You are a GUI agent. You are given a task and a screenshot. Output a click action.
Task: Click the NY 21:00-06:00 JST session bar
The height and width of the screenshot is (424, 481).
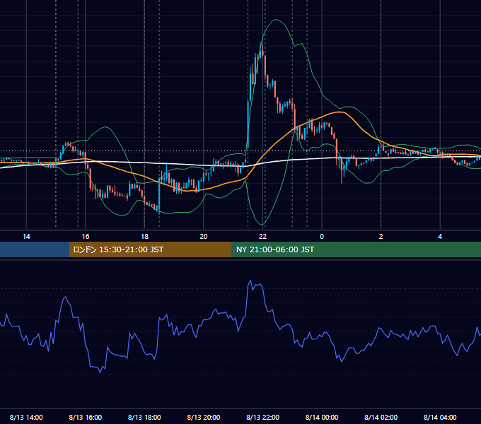pos(356,249)
